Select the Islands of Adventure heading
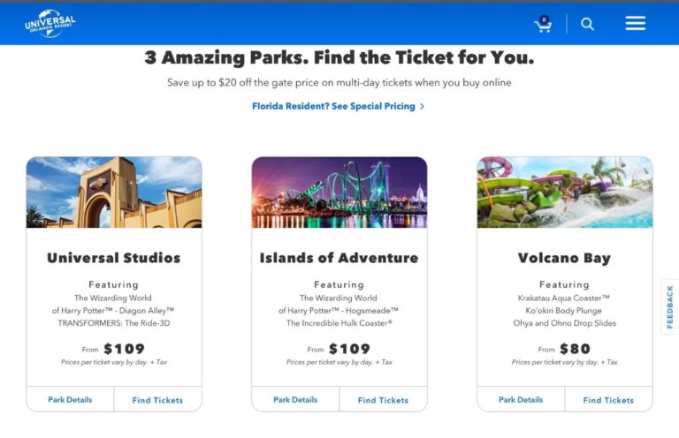Screen dimensions: 679x438 pyautogui.click(x=339, y=258)
